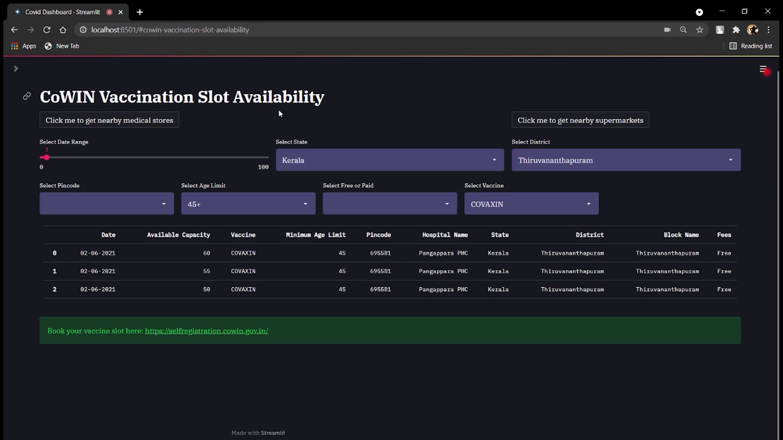783x440 pixels.
Task: Open the Chrome three-dot menu
Action: click(x=768, y=30)
